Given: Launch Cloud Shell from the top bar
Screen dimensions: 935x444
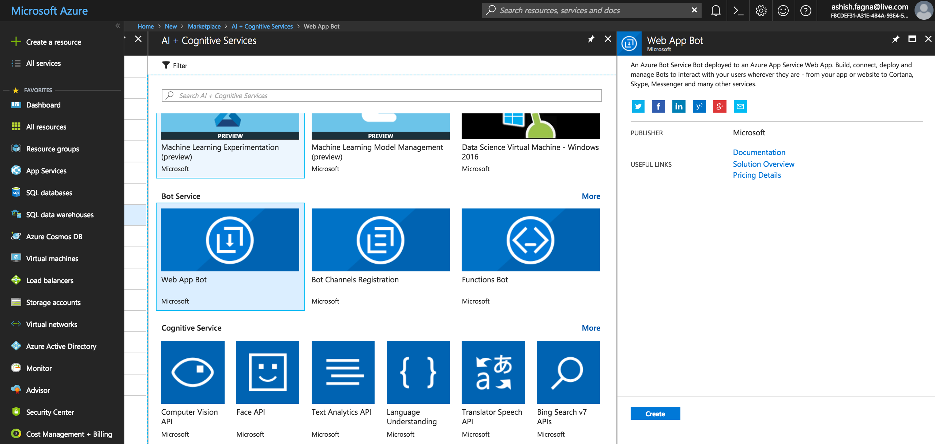Looking at the screenshot, I should 739,10.
